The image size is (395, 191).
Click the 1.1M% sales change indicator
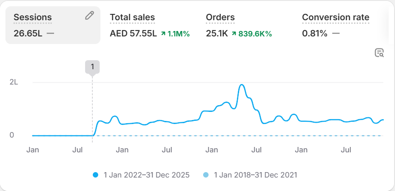(x=178, y=33)
